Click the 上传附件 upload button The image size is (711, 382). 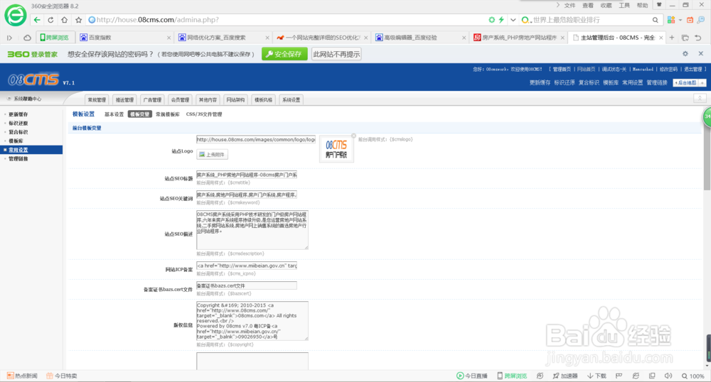(x=212, y=155)
